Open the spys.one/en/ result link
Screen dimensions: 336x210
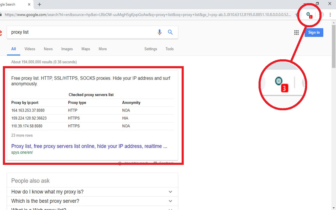(x=22, y=152)
